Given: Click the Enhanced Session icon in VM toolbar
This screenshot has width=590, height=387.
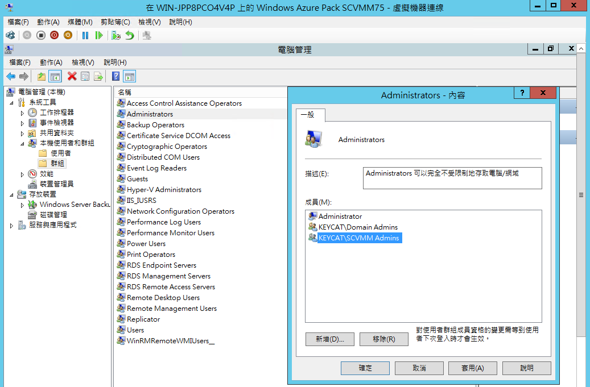Looking at the screenshot, I should (x=147, y=35).
